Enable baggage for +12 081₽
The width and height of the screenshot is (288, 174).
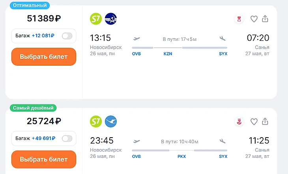(67, 36)
